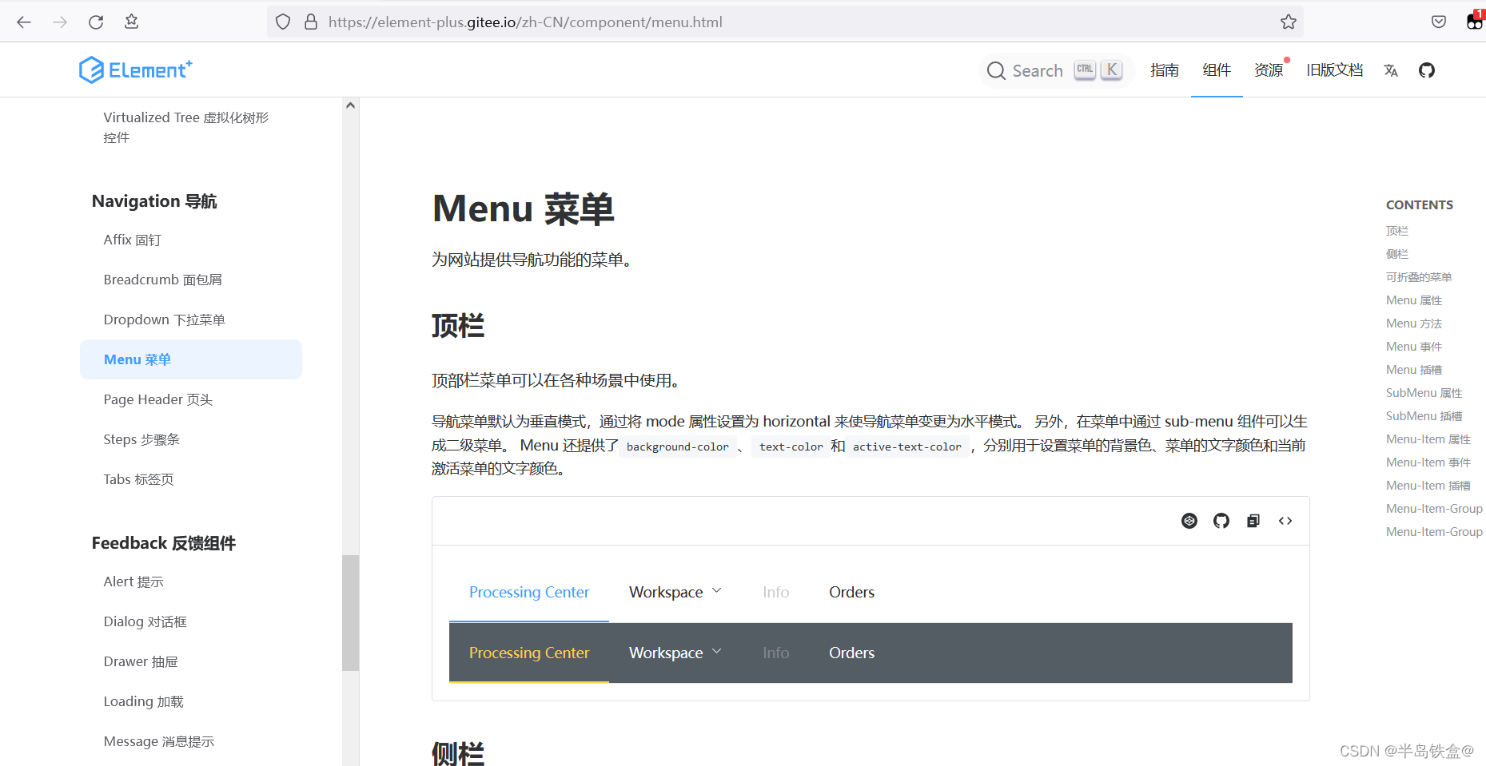
Task: Bookmark this page with the star icon
Action: [x=1288, y=22]
